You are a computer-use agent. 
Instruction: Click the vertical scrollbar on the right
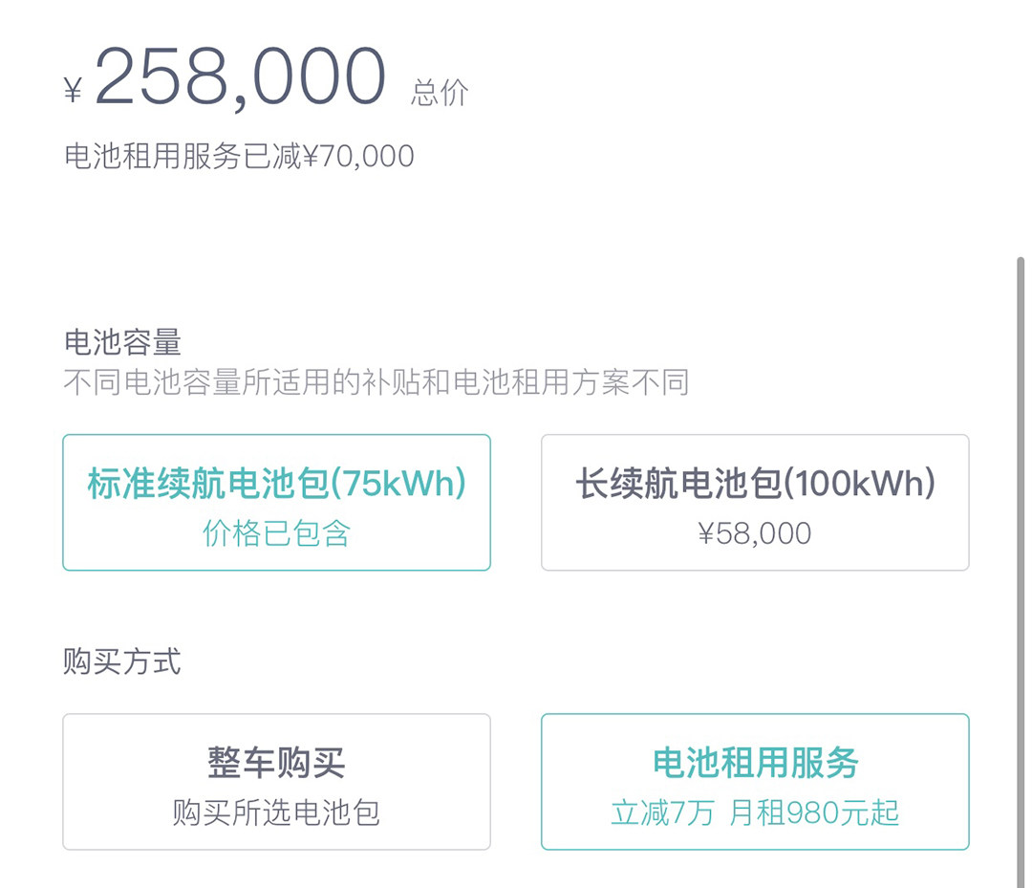tap(1021, 574)
